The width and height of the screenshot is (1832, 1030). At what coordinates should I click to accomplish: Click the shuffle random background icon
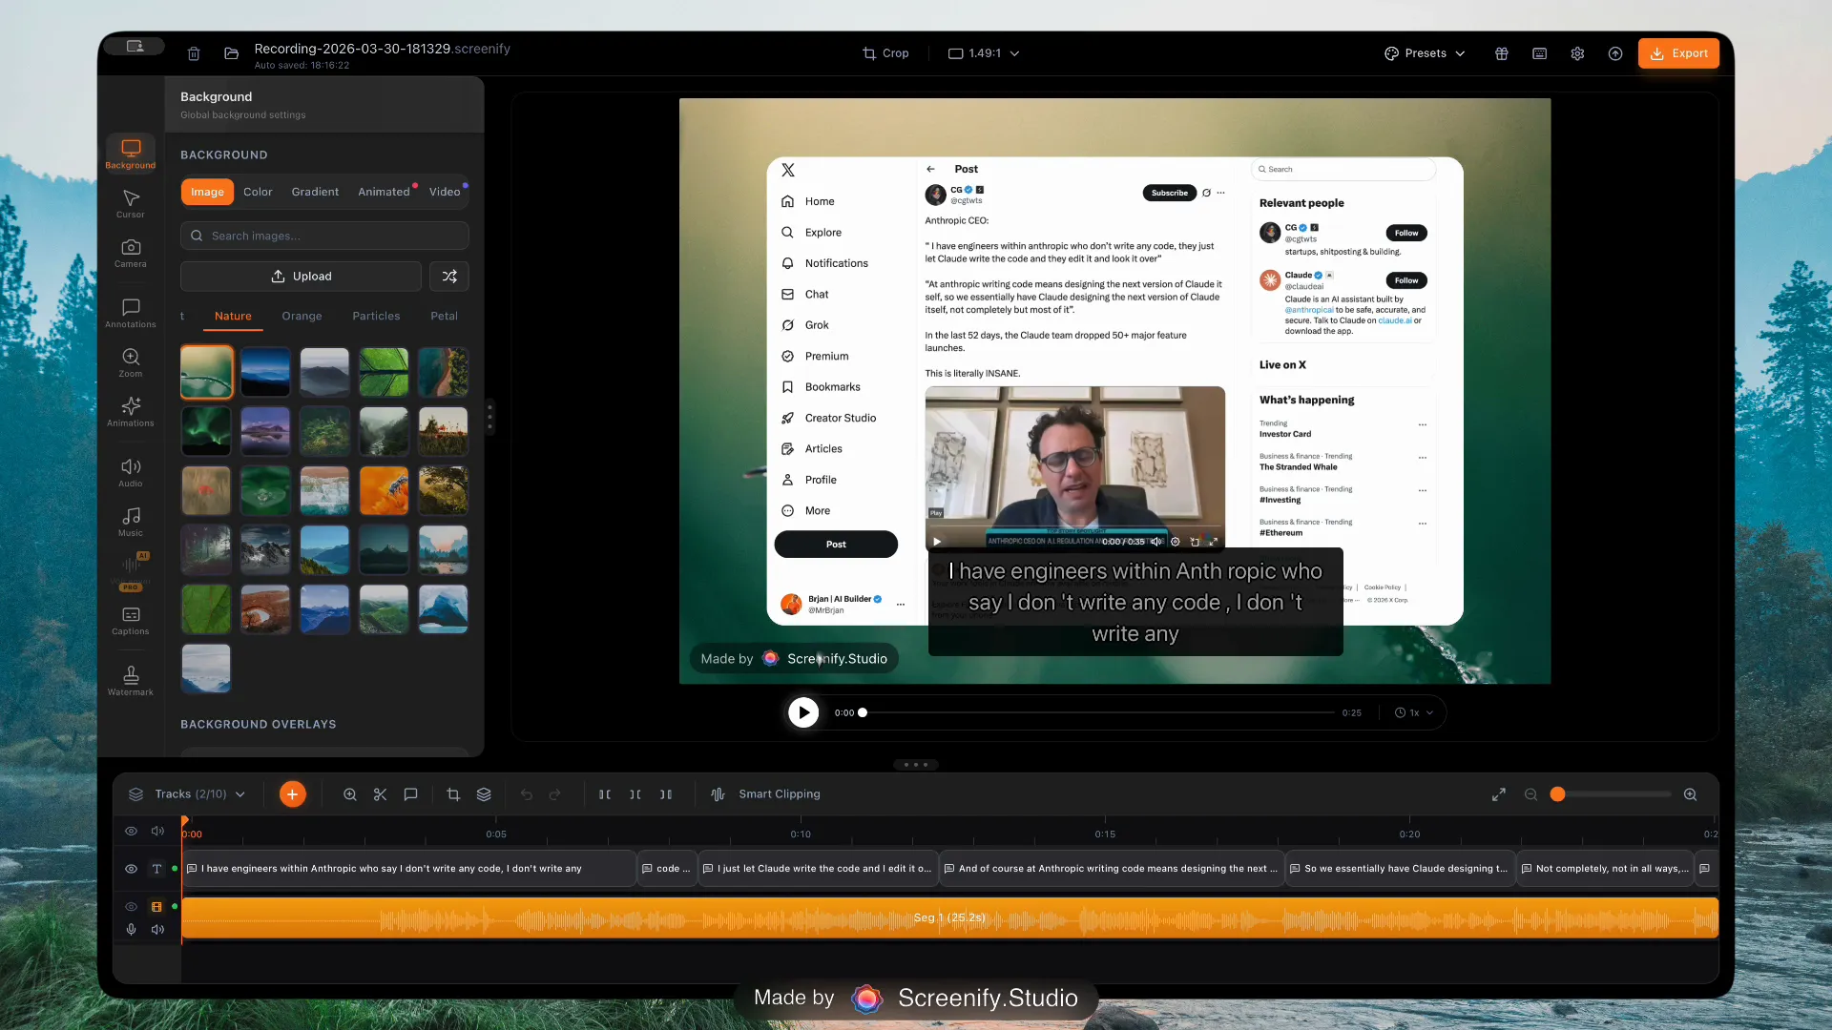(x=449, y=277)
